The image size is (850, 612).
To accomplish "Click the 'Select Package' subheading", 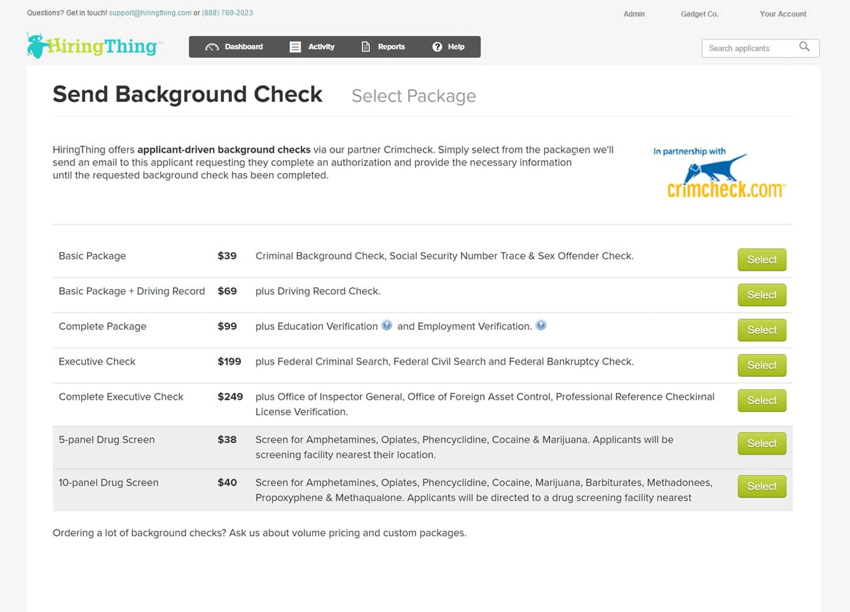I will coord(414,96).
